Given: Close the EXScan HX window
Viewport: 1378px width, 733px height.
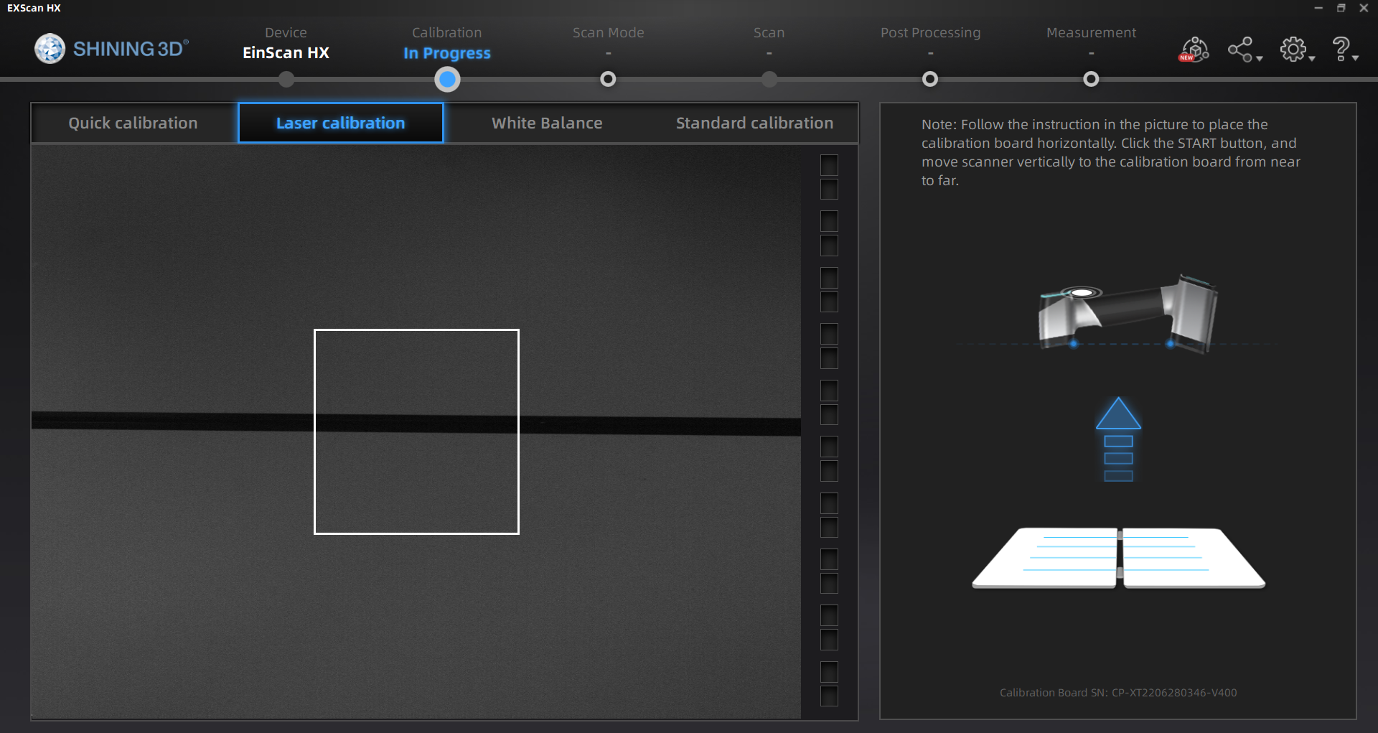Looking at the screenshot, I should click(x=1364, y=8).
